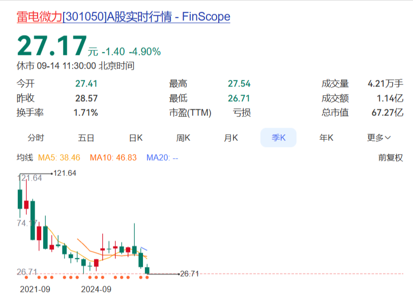Click the 121.64 high-price annotation on chart
Image resolution: width=413 pixels, height=299 pixels.
click(x=65, y=173)
